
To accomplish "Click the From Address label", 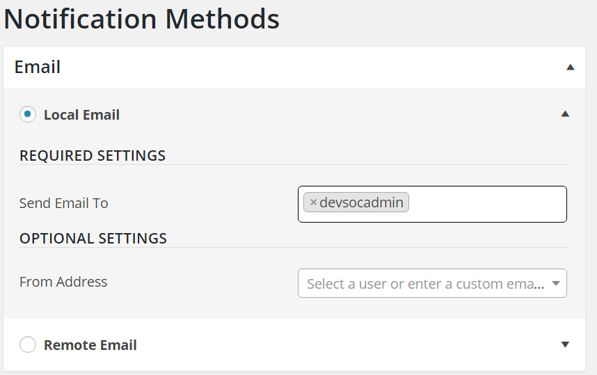I will coord(63,282).
